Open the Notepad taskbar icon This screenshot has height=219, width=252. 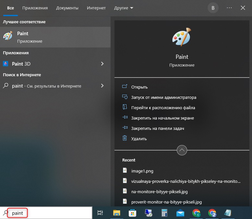pos(228,213)
